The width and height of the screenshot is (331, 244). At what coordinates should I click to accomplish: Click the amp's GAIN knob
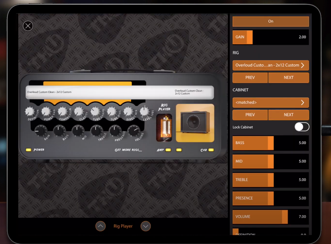pyautogui.click(x=41, y=130)
